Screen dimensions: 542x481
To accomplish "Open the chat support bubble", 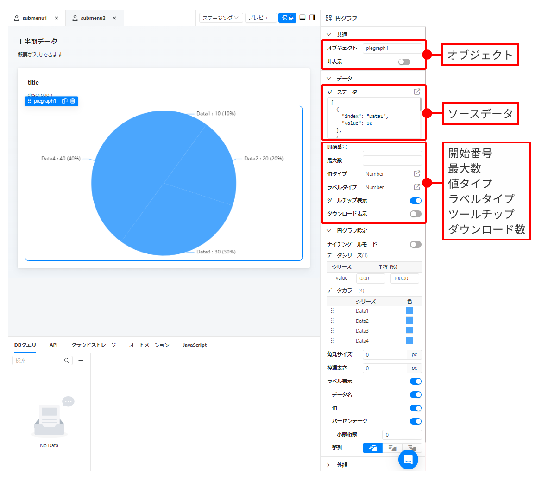I will pyautogui.click(x=408, y=459).
